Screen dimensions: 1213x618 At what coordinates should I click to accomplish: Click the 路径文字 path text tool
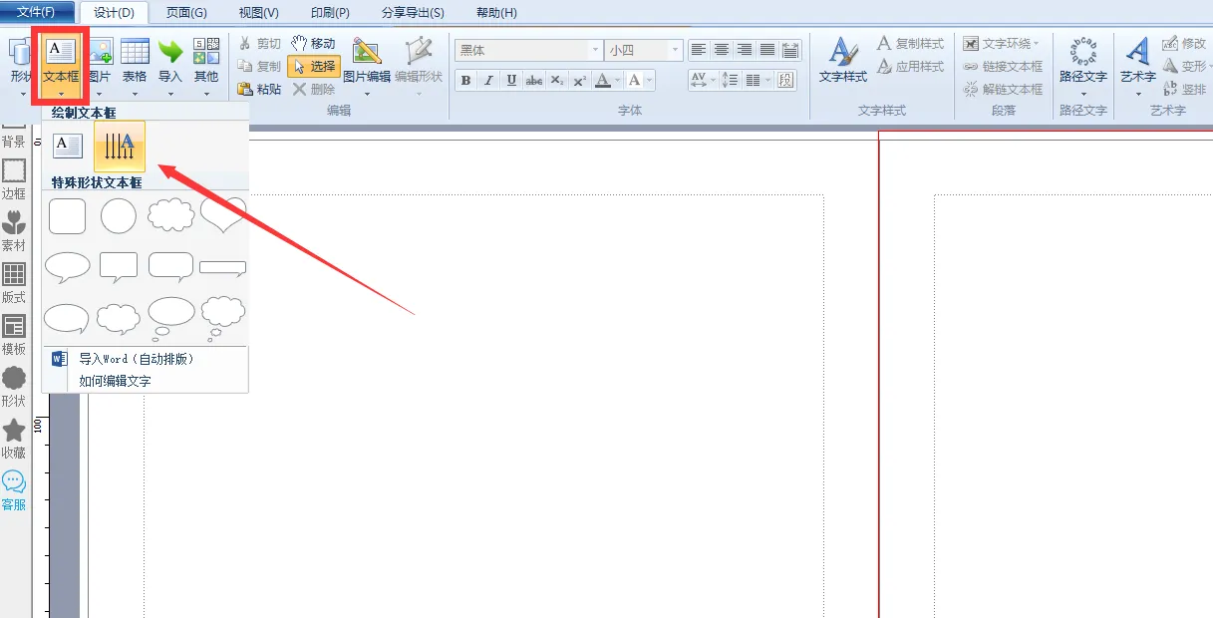tap(1083, 66)
